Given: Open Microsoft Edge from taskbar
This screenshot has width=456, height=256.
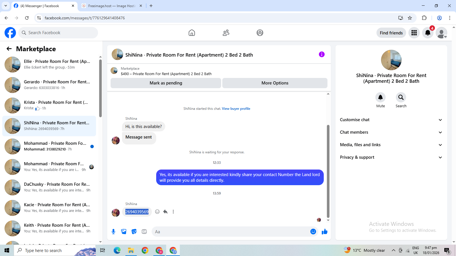Looking at the screenshot, I should [117, 250].
